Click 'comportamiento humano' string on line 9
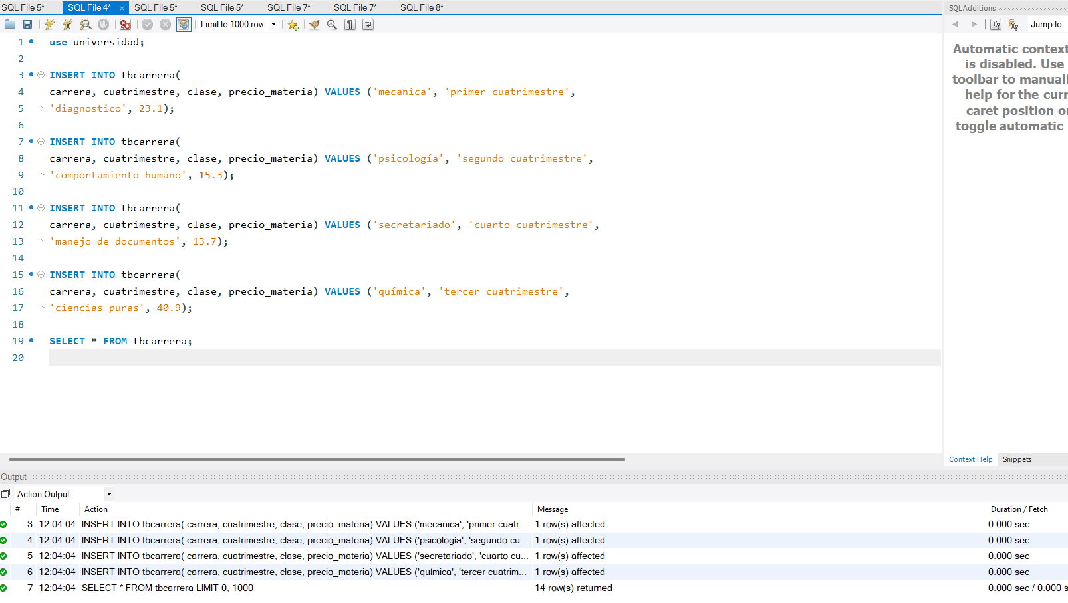Viewport: 1068px width, 603px height. 118,175
